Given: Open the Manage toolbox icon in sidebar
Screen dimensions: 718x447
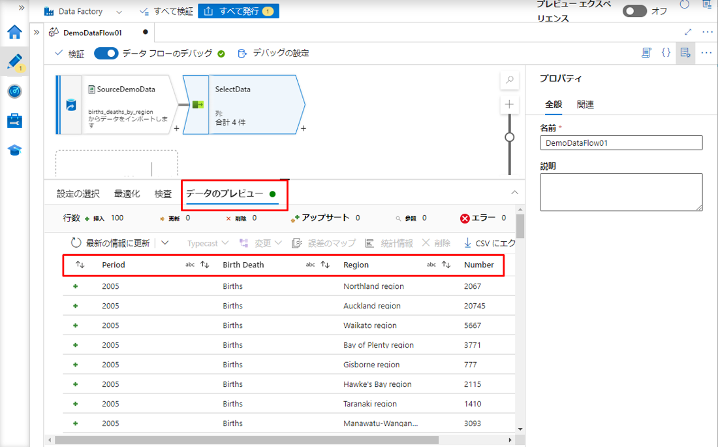Looking at the screenshot, I should tap(14, 121).
